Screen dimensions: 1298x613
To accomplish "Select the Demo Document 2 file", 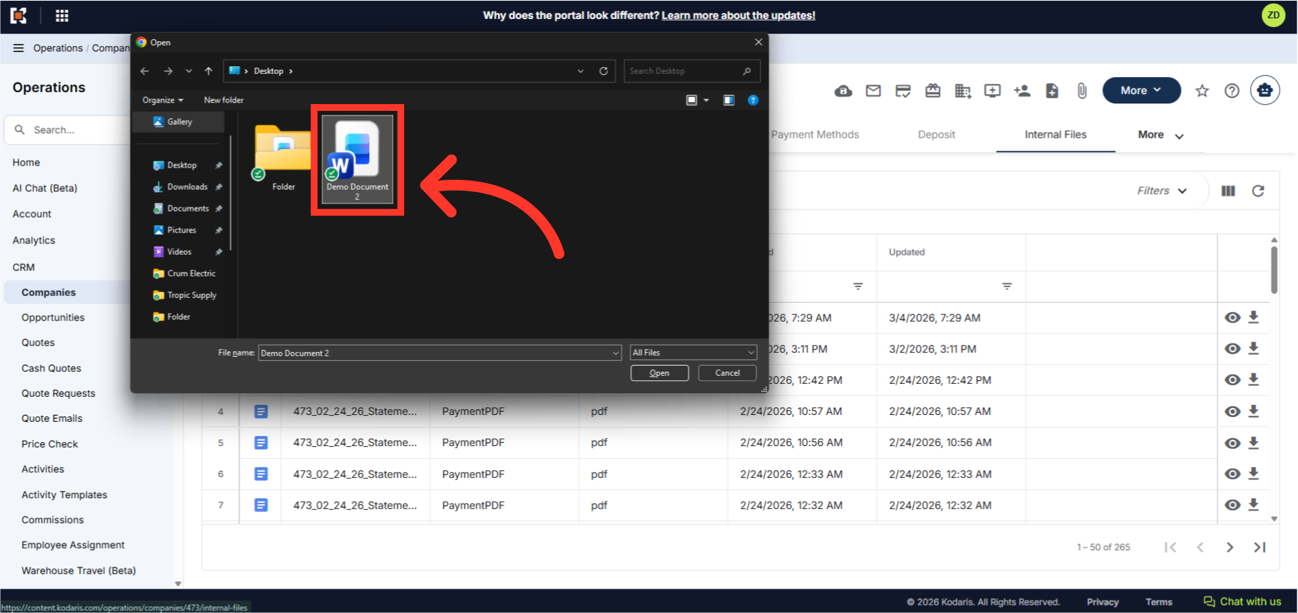I will (357, 160).
